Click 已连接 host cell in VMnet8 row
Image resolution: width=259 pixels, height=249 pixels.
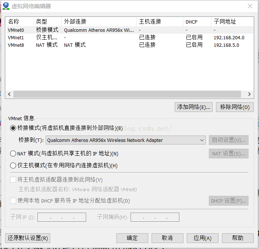pos(147,45)
